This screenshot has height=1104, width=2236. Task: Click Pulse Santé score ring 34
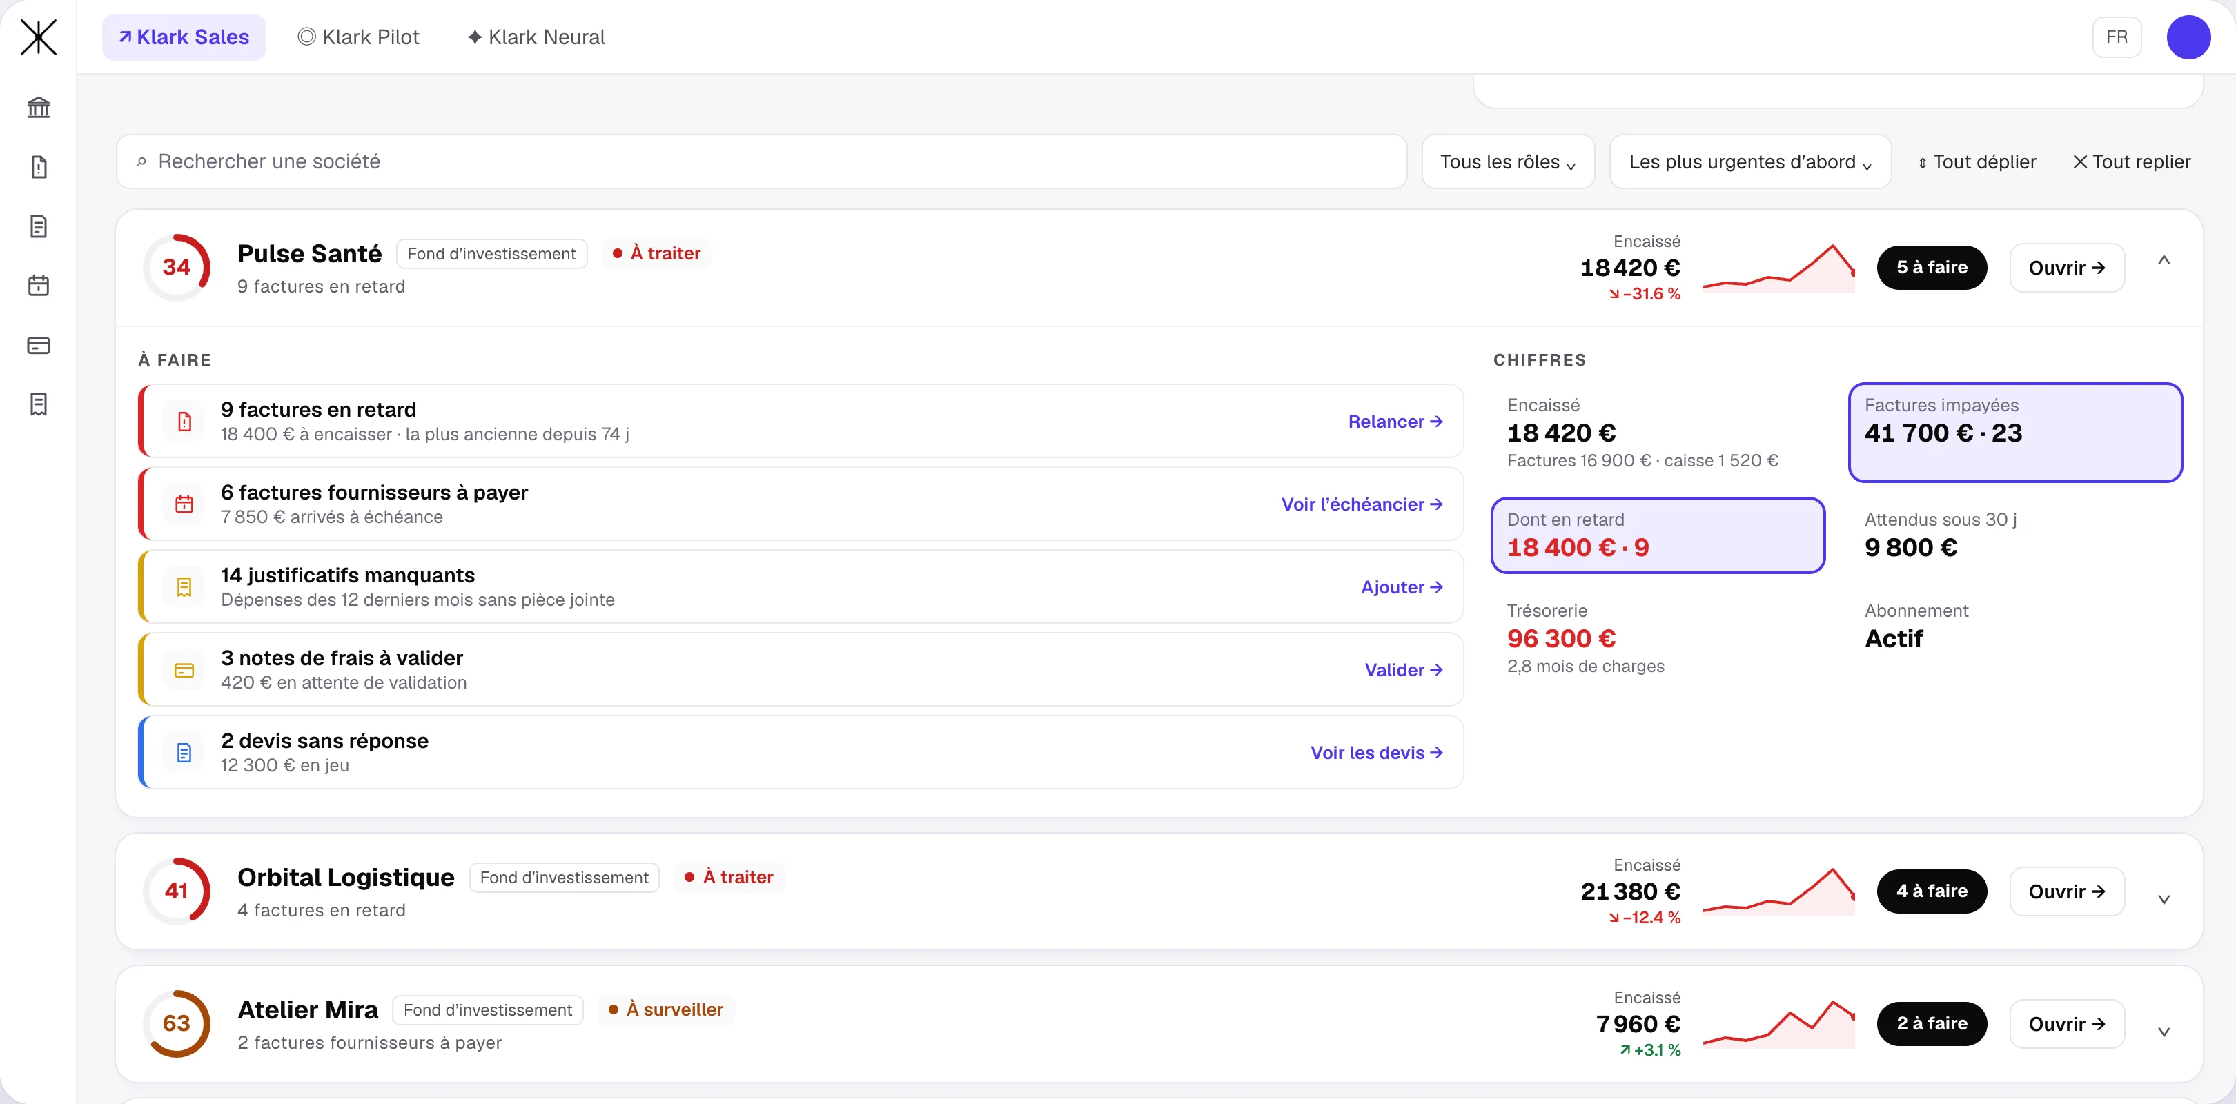click(176, 267)
